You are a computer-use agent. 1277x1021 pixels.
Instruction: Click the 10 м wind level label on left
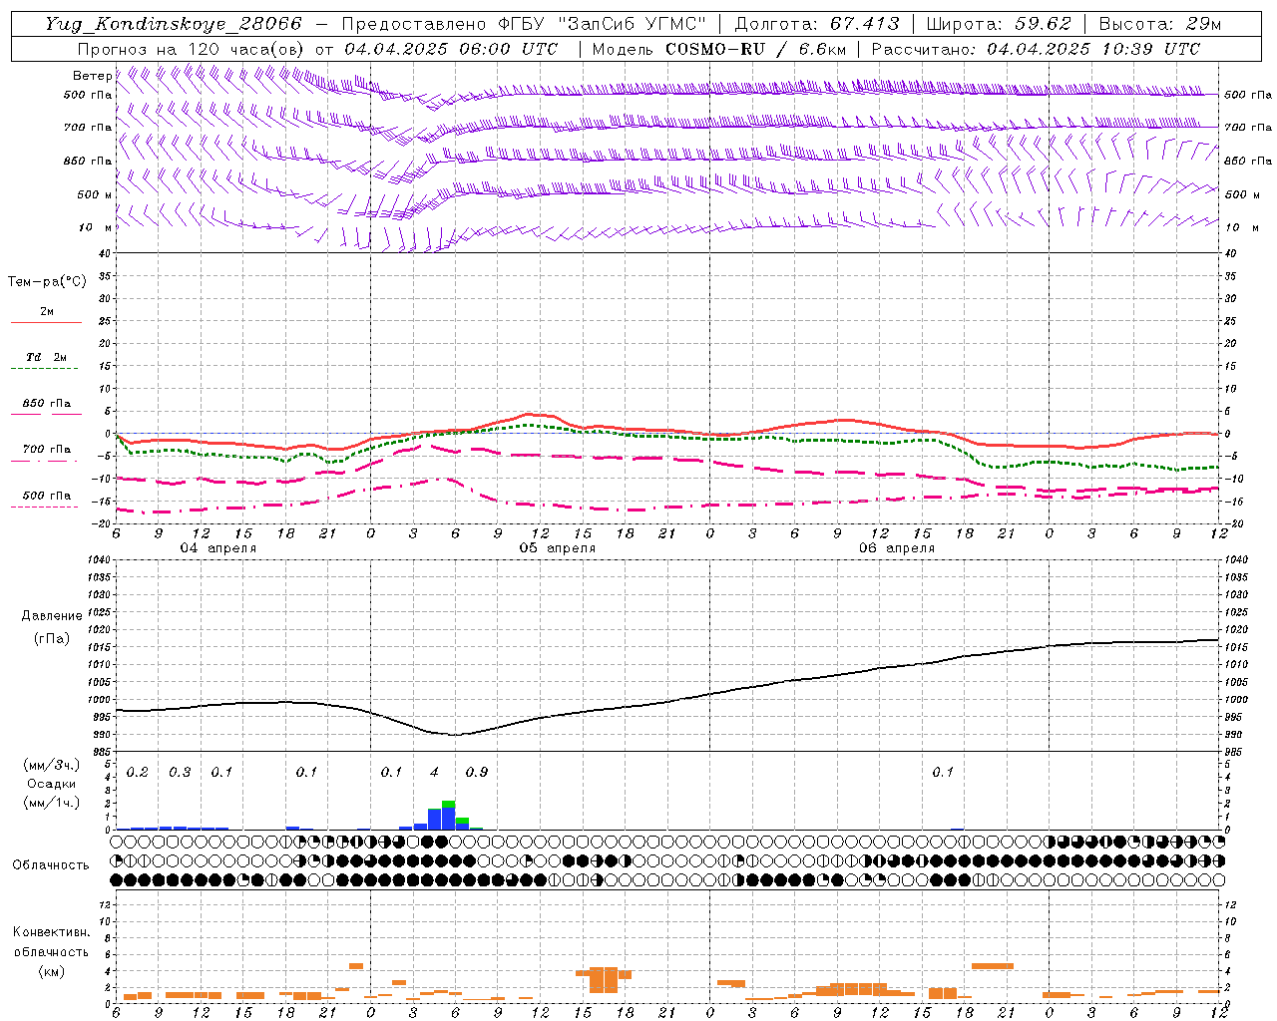click(96, 228)
